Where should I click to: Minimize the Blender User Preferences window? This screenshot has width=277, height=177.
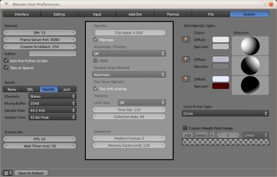(260, 4)
